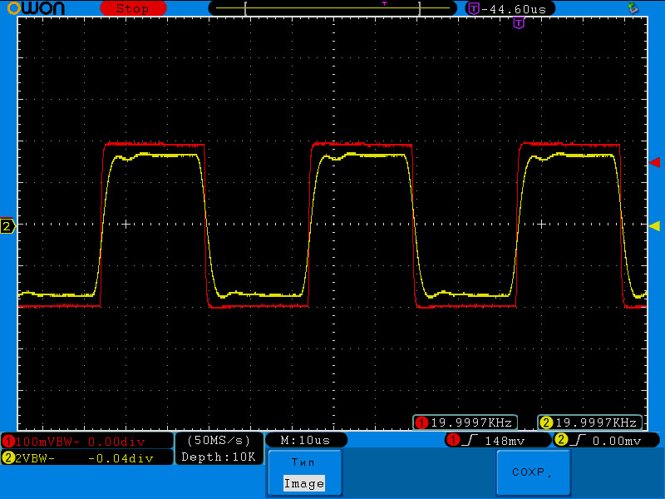The height and width of the screenshot is (499, 665).
Task: Click the red Stop status indicator
Action: pyautogui.click(x=133, y=8)
